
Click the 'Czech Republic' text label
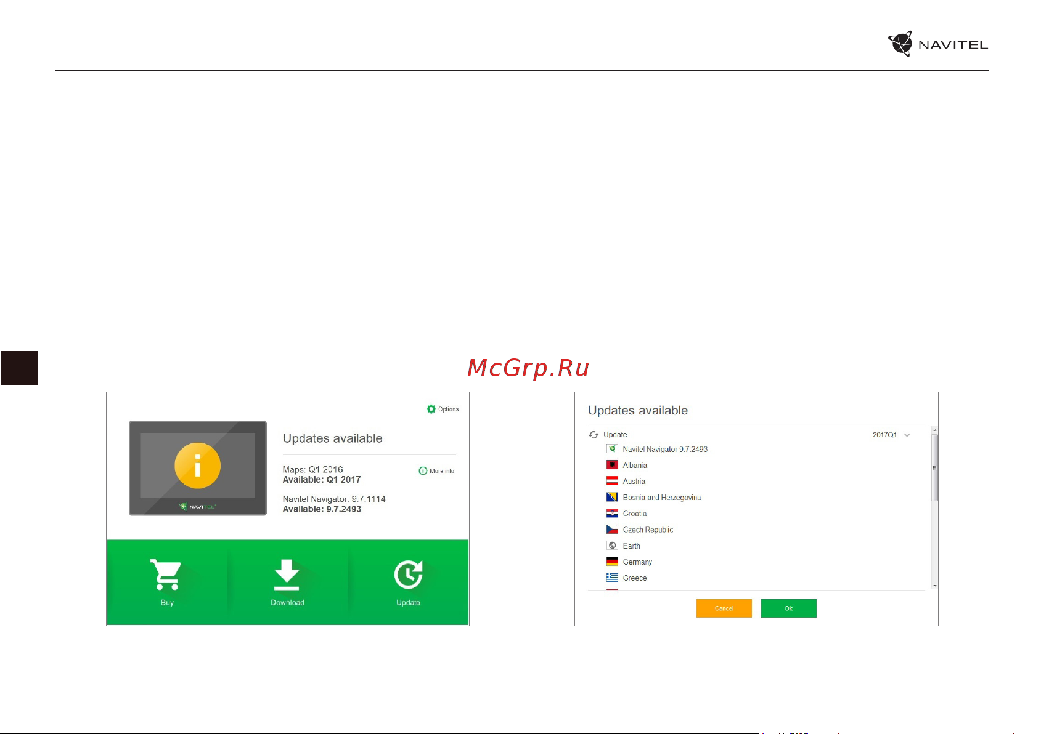pos(648,530)
